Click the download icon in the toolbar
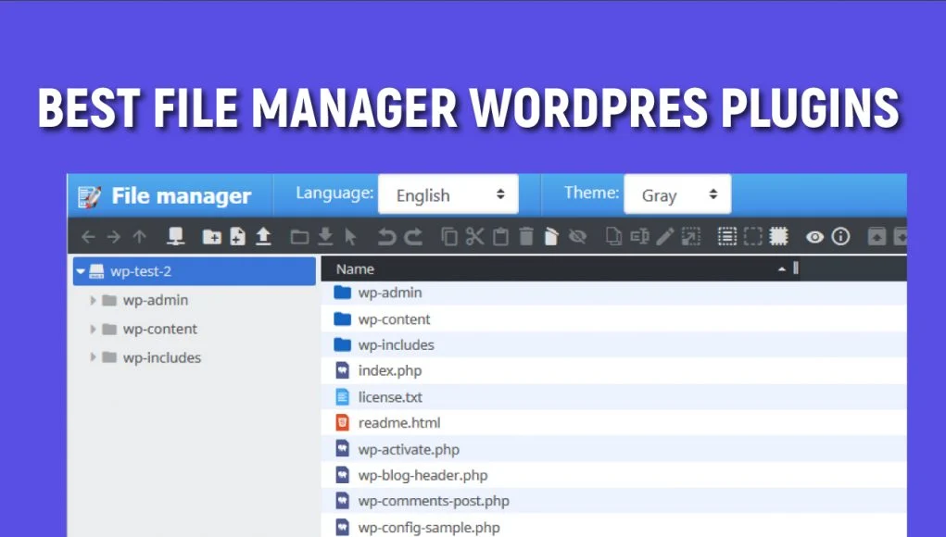The image size is (946, 537). (x=325, y=236)
